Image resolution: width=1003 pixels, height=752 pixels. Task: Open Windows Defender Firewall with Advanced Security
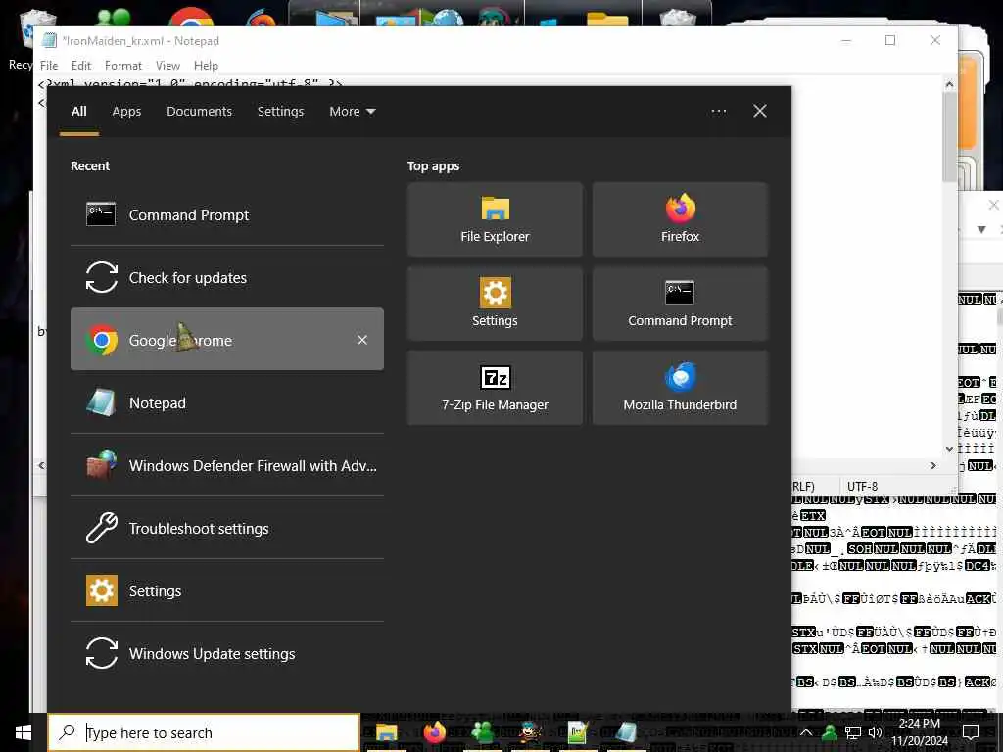pyautogui.click(x=227, y=465)
